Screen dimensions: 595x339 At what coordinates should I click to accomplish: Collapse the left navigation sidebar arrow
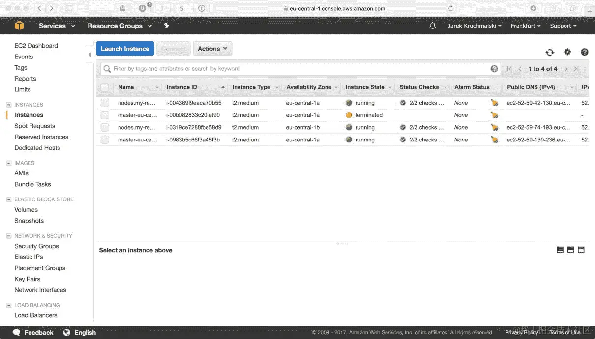pos(89,55)
